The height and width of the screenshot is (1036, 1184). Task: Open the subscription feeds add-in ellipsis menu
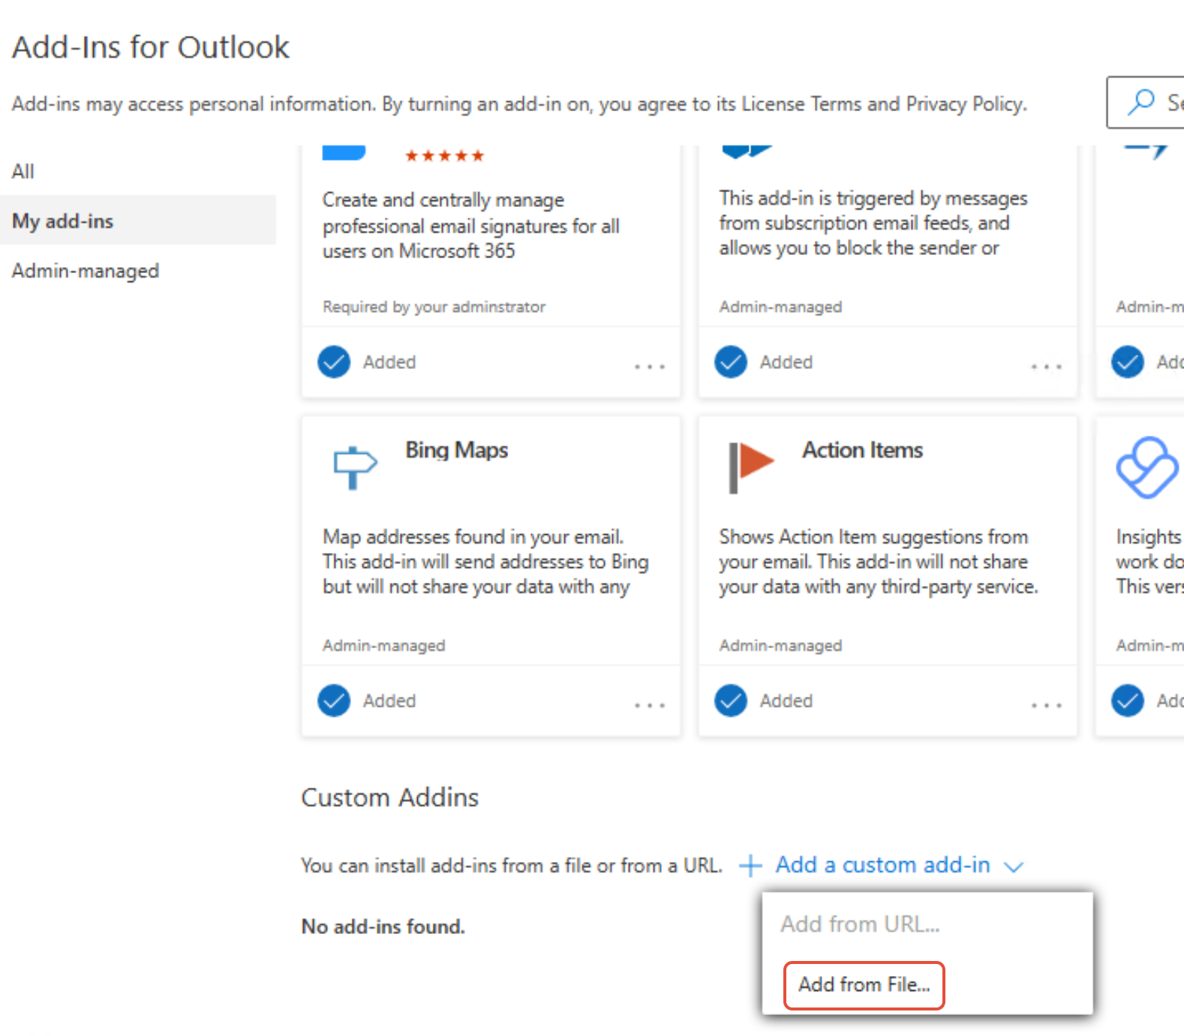click(1047, 367)
